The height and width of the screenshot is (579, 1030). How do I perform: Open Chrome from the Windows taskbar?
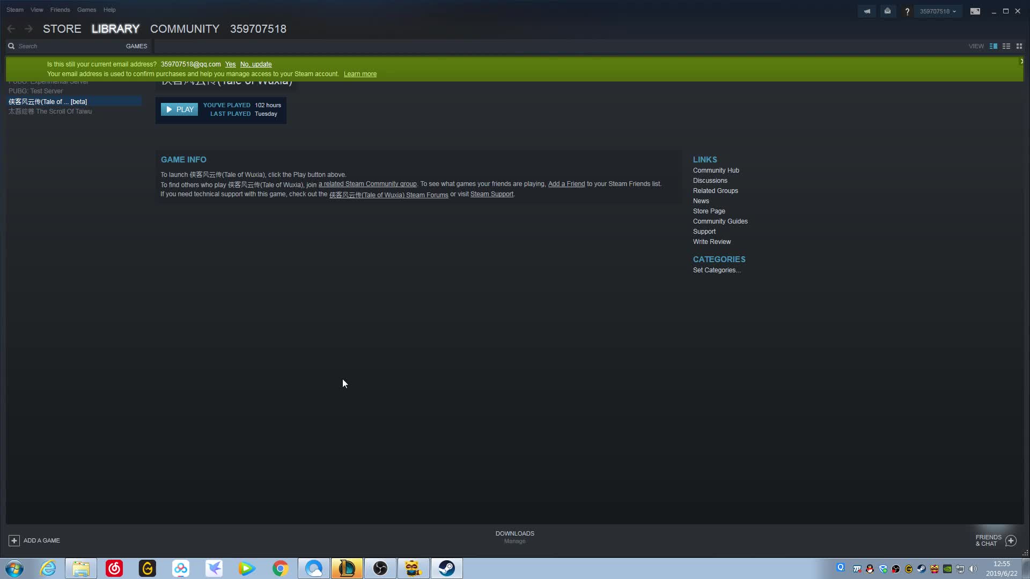pyautogui.click(x=280, y=568)
